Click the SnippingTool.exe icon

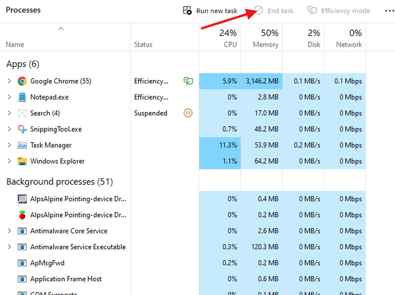point(22,129)
